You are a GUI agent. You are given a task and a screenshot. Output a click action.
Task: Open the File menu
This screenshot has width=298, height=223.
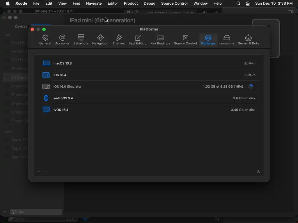tap(36, 3)
